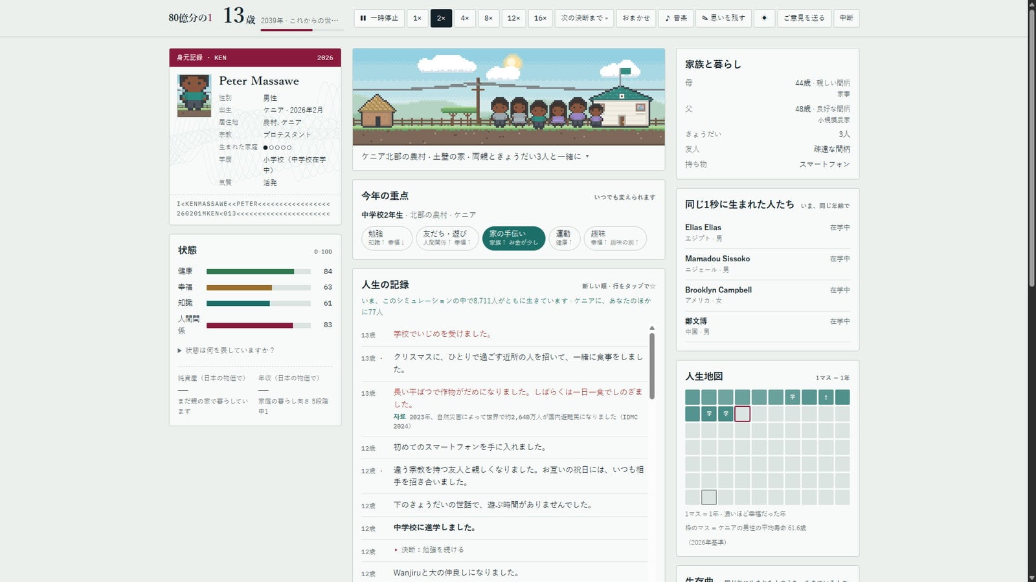Open 思いを残す note button
Screen dimensions: 1036x582
click(x=723, y=18)
